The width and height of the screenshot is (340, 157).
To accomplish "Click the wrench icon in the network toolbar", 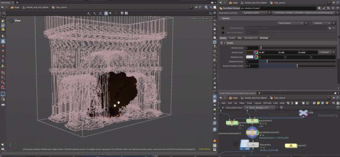I will click(x=288, y=103).
